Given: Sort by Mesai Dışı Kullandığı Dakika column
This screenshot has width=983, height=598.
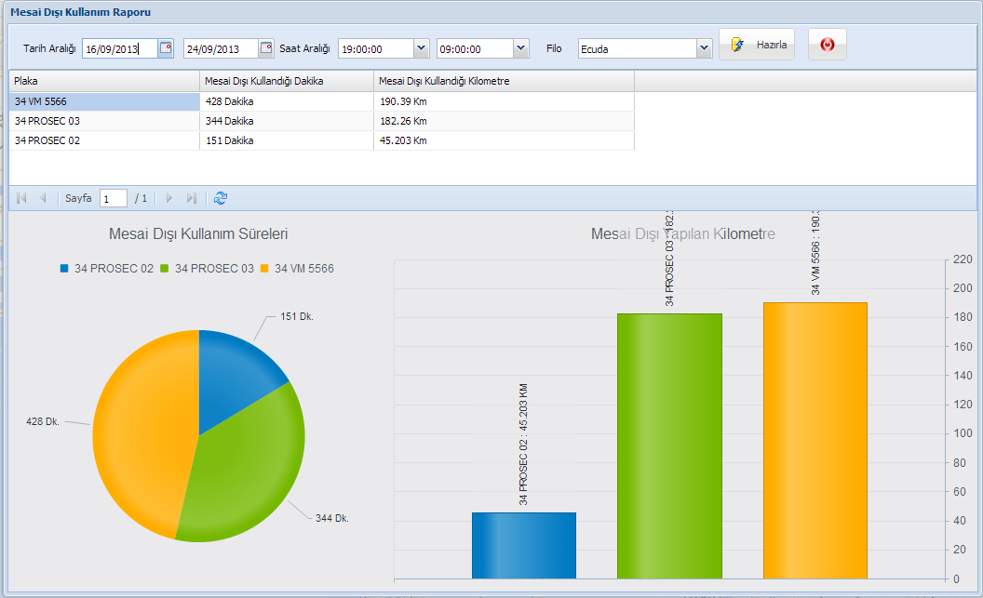Looking at the screenshot, I should 287,81.
